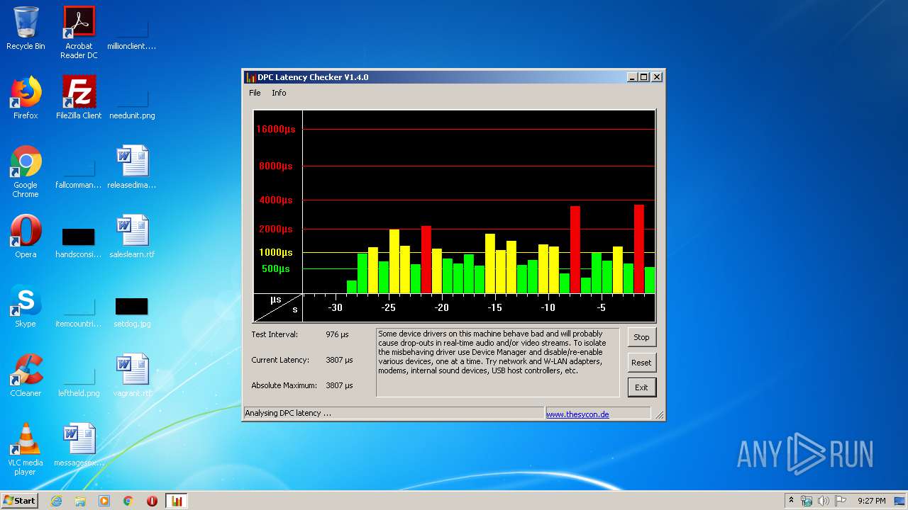Select the Acrobat Reader DC shortcut
The width and height of the screenshot is (908, 510).
tap(79, 33)
